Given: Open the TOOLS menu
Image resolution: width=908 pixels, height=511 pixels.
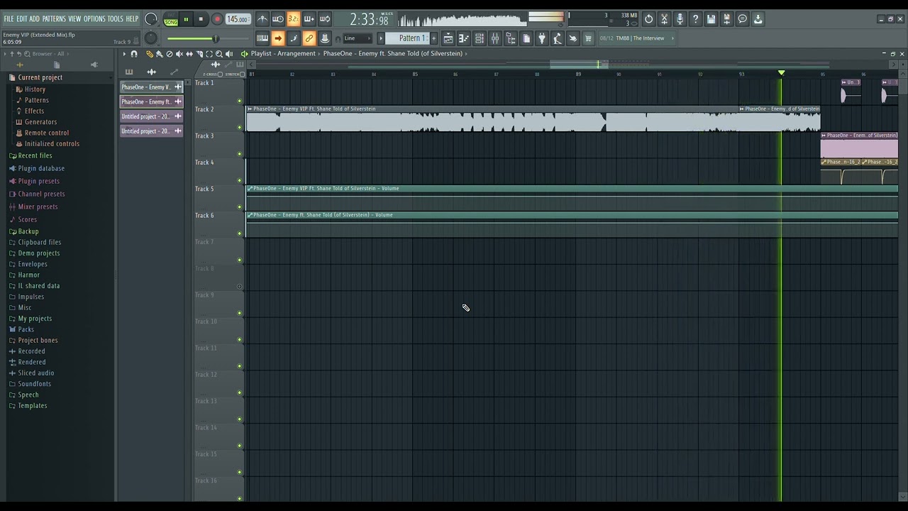Looking at the screenshot, I should tap(116, 19).
